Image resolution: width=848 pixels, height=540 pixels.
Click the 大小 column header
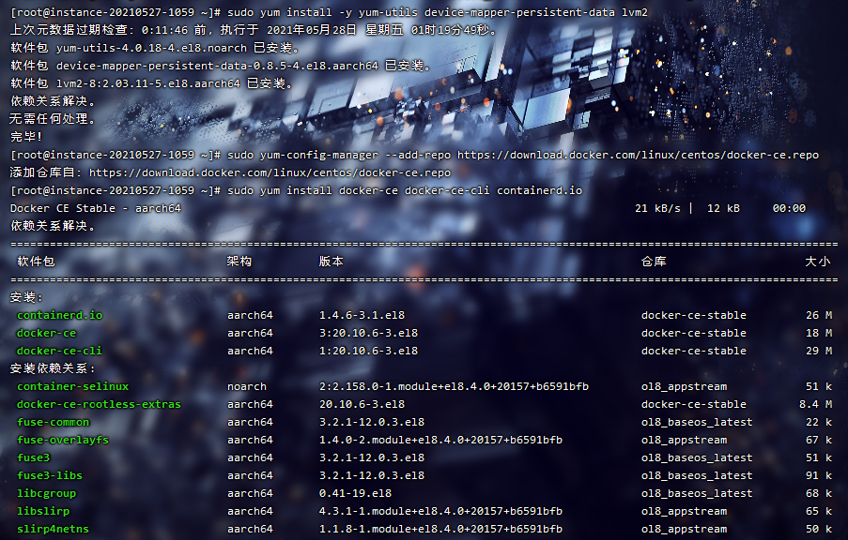coord(818,262)
